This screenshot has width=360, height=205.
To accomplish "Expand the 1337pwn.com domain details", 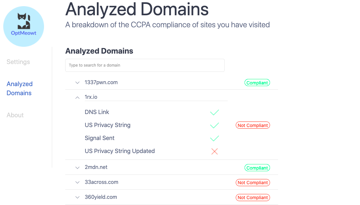I will coord(77,83).
